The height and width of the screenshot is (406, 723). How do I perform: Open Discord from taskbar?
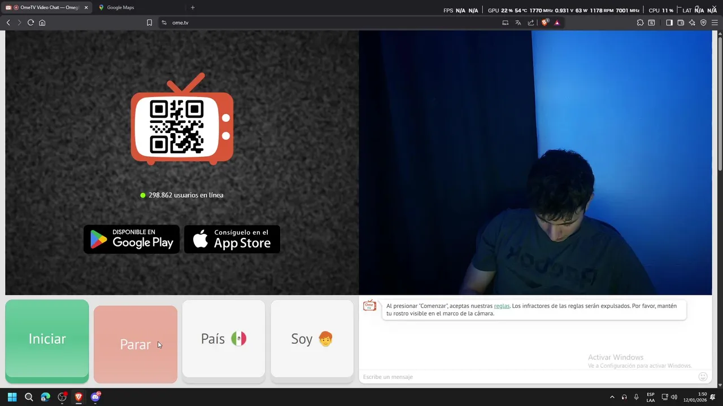(x=95, y=397)
